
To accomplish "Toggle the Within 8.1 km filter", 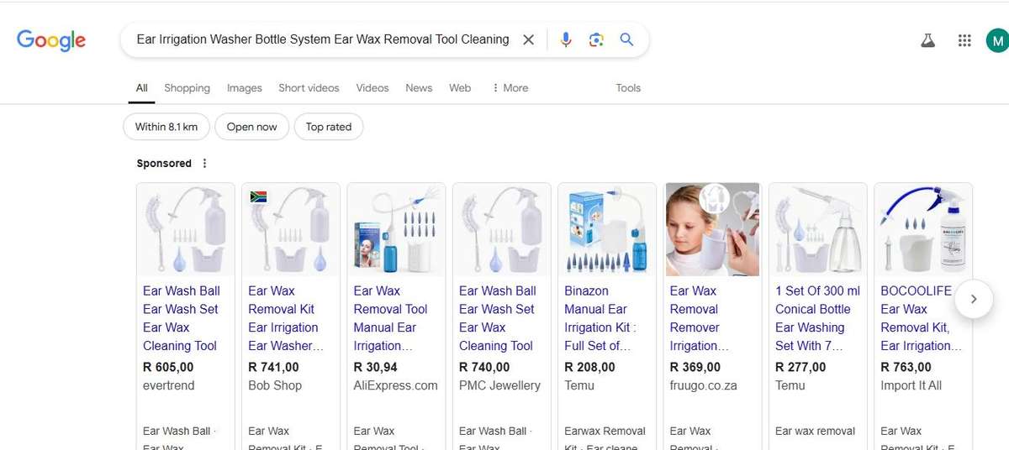I will tap(166, 127).
